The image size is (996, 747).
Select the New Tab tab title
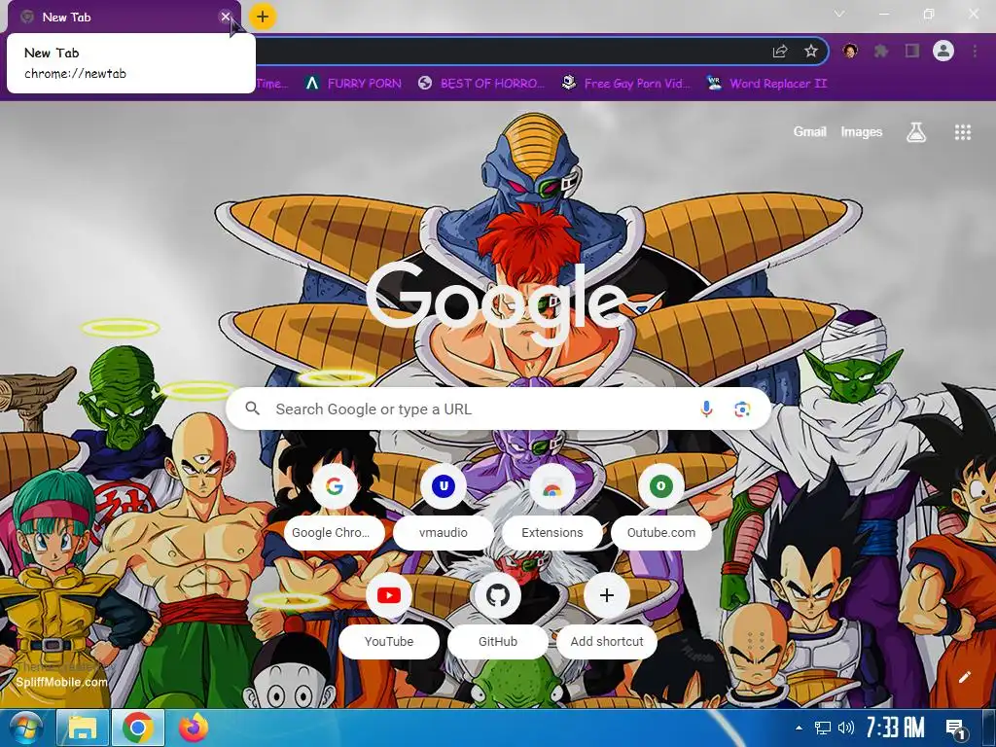pyautogui.click(x=67, y=18)
